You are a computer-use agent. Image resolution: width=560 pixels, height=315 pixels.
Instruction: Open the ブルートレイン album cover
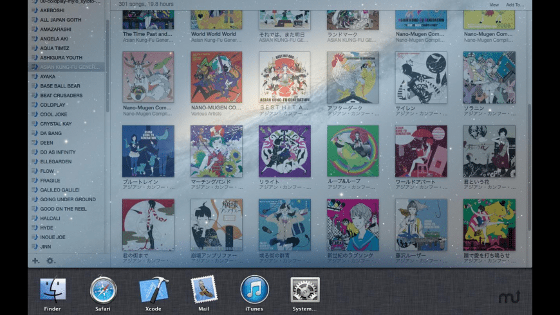pyautogui.click(x=148, y=151)
